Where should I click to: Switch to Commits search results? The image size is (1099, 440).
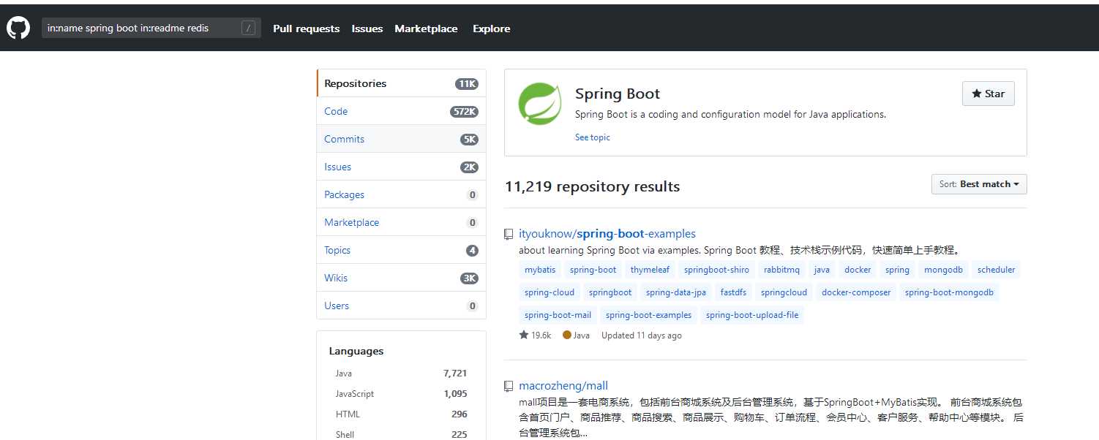(401, 139)
